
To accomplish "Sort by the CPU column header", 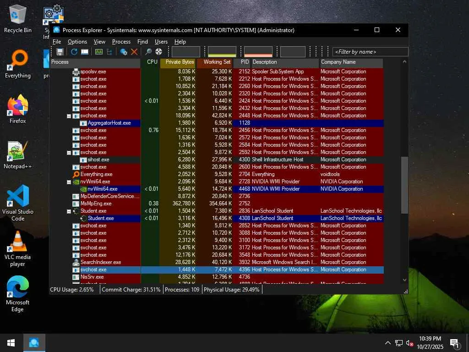I will [150, 62].
